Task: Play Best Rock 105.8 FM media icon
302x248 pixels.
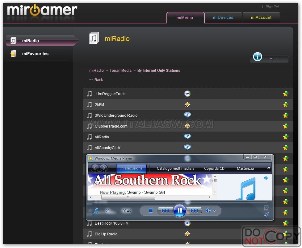Action: (x=187, y=223)
